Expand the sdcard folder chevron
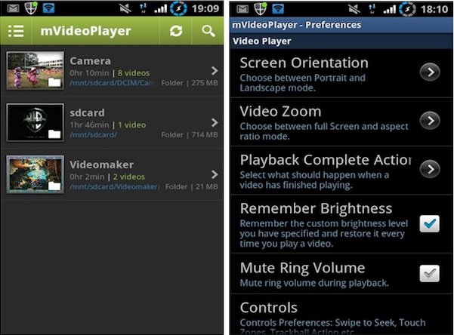Viewport: 454px width, 335px height. tap(215, 123)
